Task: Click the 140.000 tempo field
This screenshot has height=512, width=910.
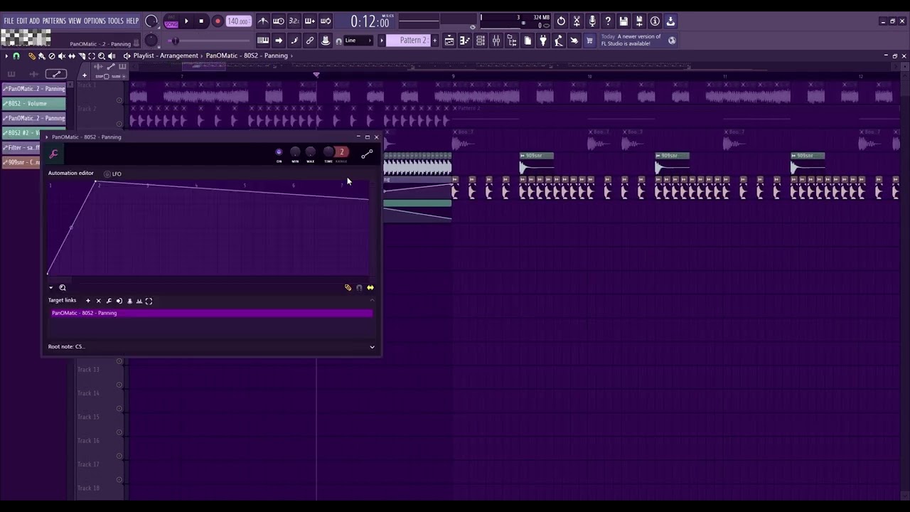Action: pos(238,21)
